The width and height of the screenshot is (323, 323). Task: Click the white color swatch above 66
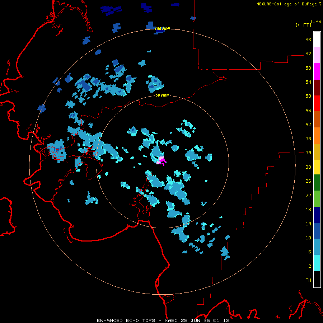click(x=317, y=39)
